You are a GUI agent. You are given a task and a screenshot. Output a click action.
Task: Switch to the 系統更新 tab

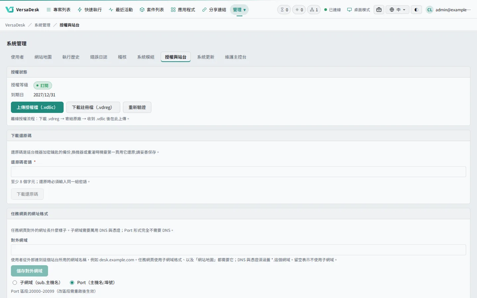206,57
